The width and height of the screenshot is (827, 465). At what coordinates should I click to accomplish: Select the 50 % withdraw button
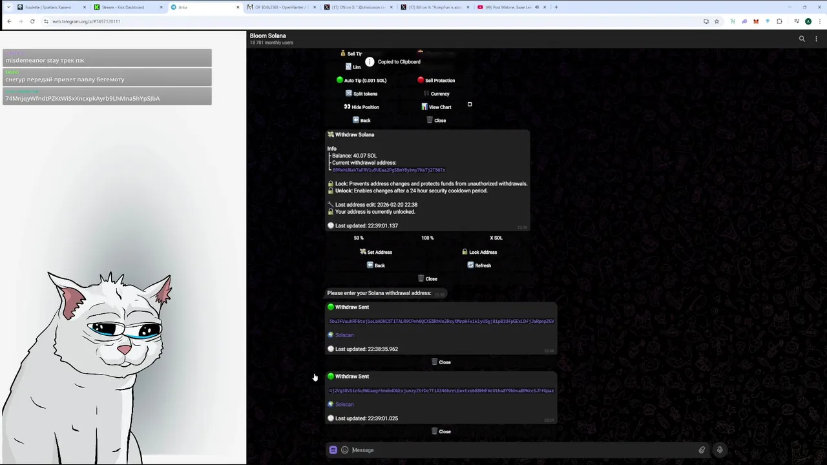(359, 238)
